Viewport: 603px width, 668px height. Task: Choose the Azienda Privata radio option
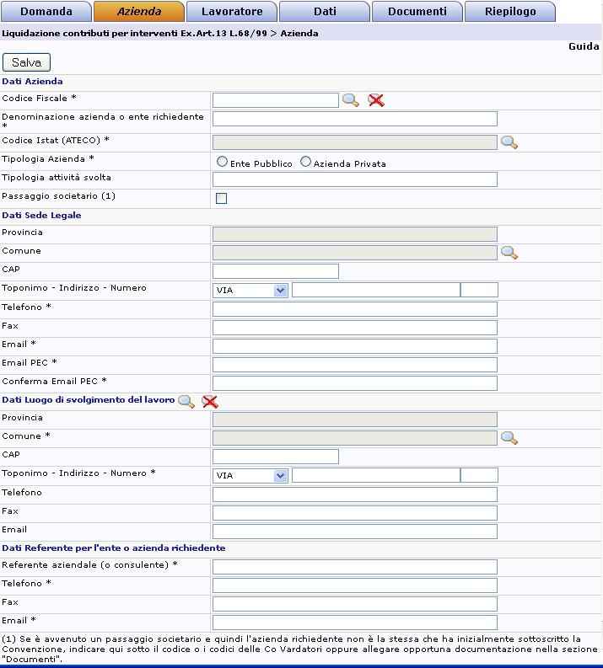(x=306, y=162)
